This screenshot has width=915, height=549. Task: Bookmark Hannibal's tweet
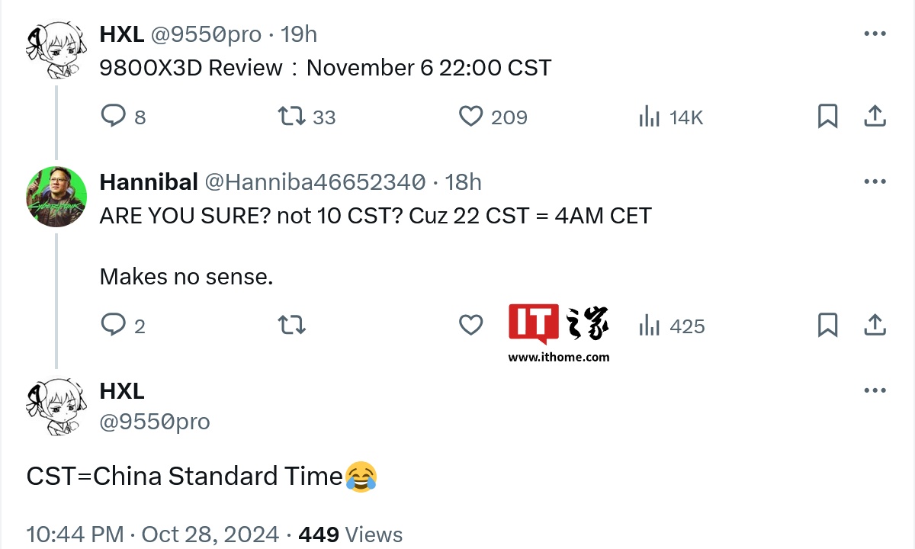click(x=827, y=326)
